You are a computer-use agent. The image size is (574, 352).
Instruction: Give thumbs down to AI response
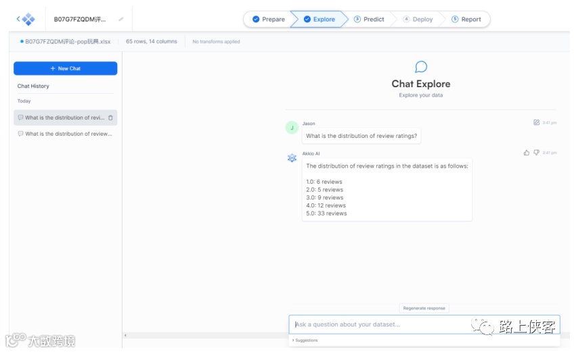tap(536, 153)
